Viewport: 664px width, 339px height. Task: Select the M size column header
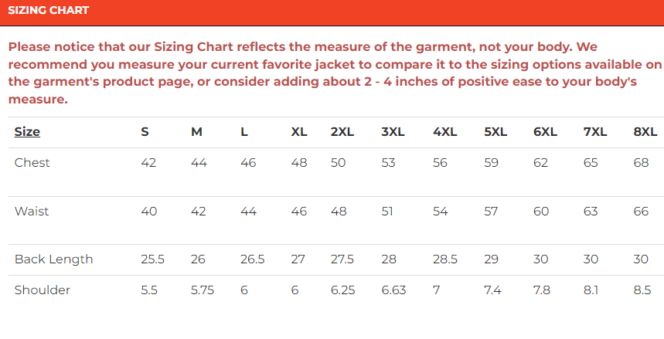point(196,131)
